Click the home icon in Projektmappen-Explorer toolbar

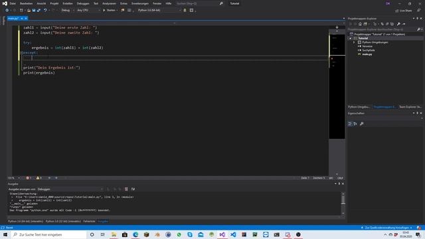click(360, 24)
